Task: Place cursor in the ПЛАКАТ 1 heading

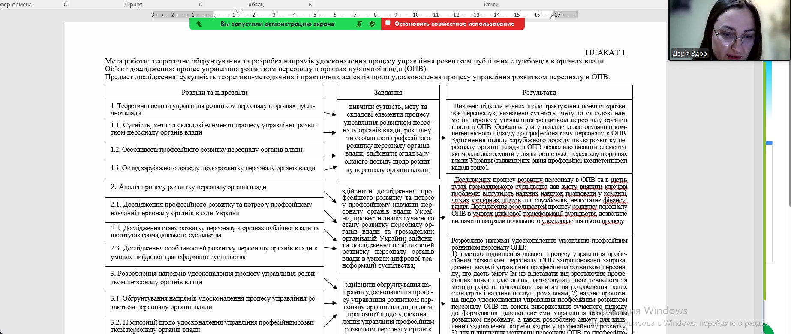Action: coord(605,53)
